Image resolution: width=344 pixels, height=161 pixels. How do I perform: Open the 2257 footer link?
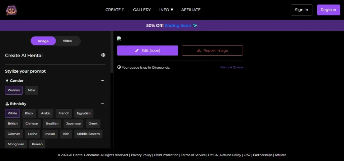coord(247,155)
